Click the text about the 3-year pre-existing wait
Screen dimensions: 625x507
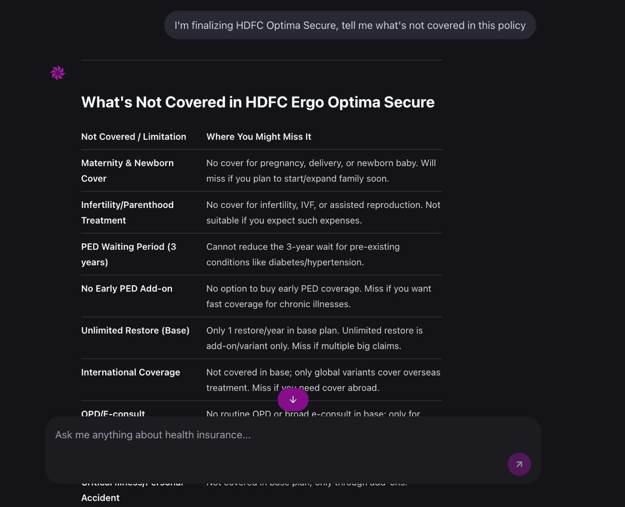(x=303, y=254)
